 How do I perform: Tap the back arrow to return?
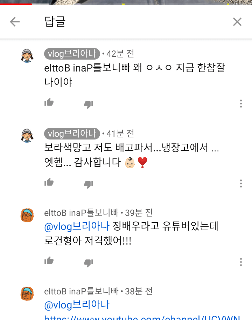(x=14, y=21)
